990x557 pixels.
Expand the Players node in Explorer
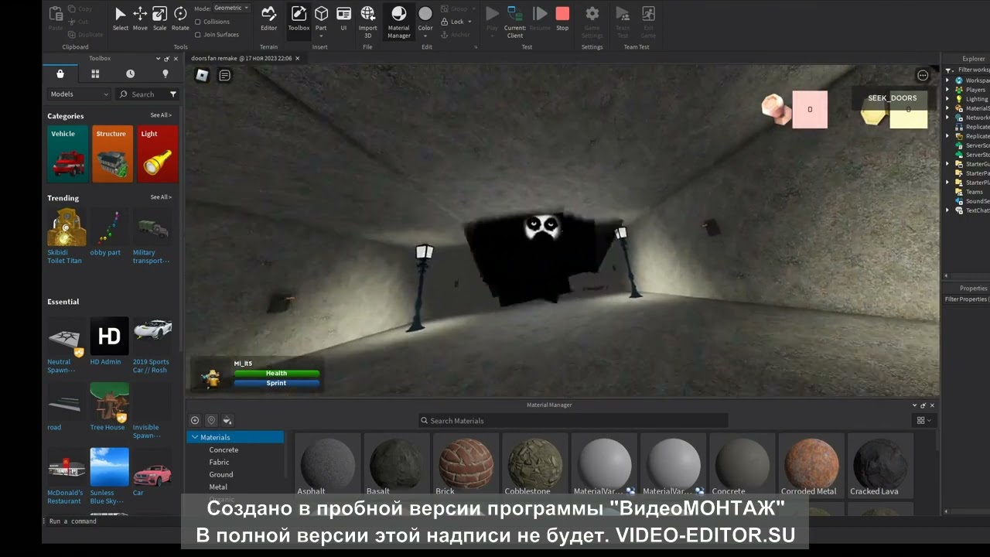pyautogui.click(x=948, y=90)
